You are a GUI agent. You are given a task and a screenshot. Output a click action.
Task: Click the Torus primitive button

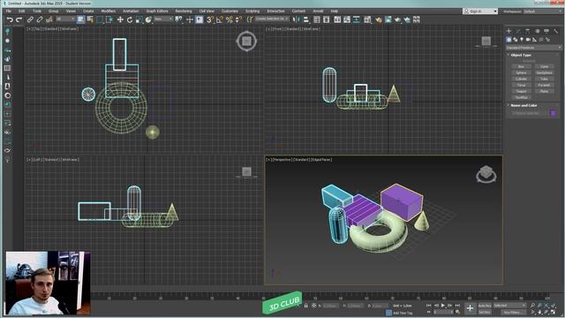pyautogui.click(x=521, y=85)
